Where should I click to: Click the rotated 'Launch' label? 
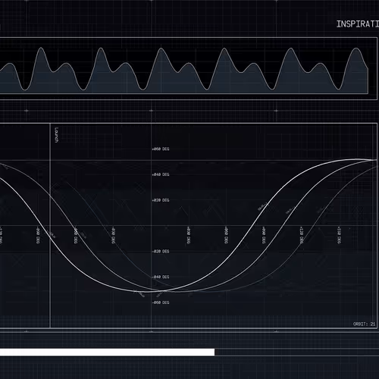tap(57, 135)
